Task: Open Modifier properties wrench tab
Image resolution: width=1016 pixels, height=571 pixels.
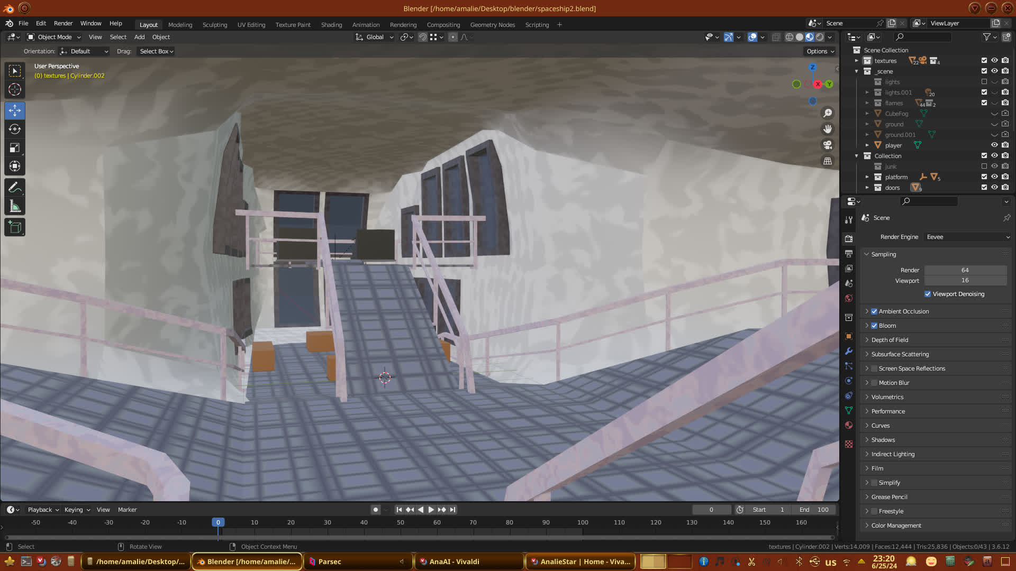Action: click(849, 351)
